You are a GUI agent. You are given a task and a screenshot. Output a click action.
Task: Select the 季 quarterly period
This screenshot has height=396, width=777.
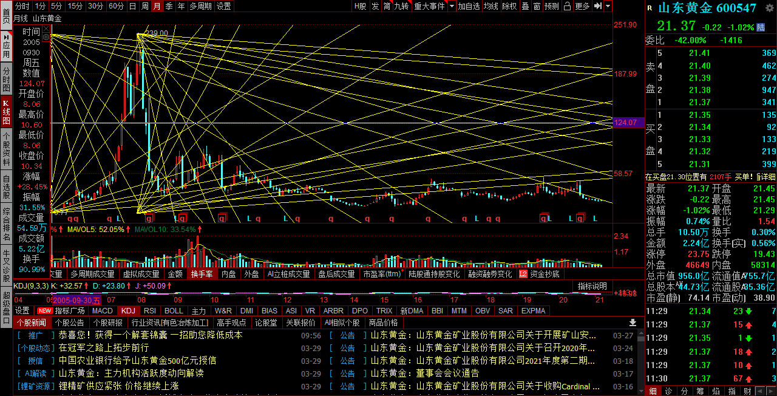point(169,6)
